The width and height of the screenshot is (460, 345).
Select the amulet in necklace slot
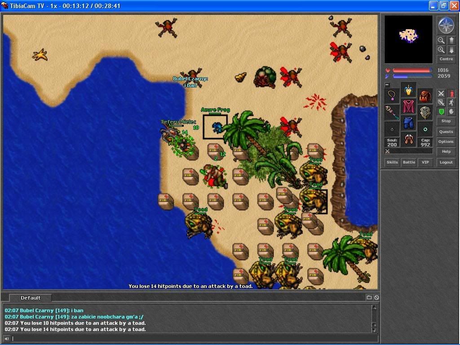[x=392, y=96]
